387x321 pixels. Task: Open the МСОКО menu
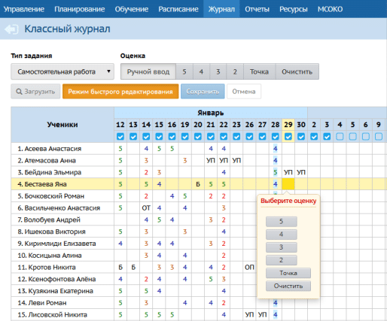330,9
